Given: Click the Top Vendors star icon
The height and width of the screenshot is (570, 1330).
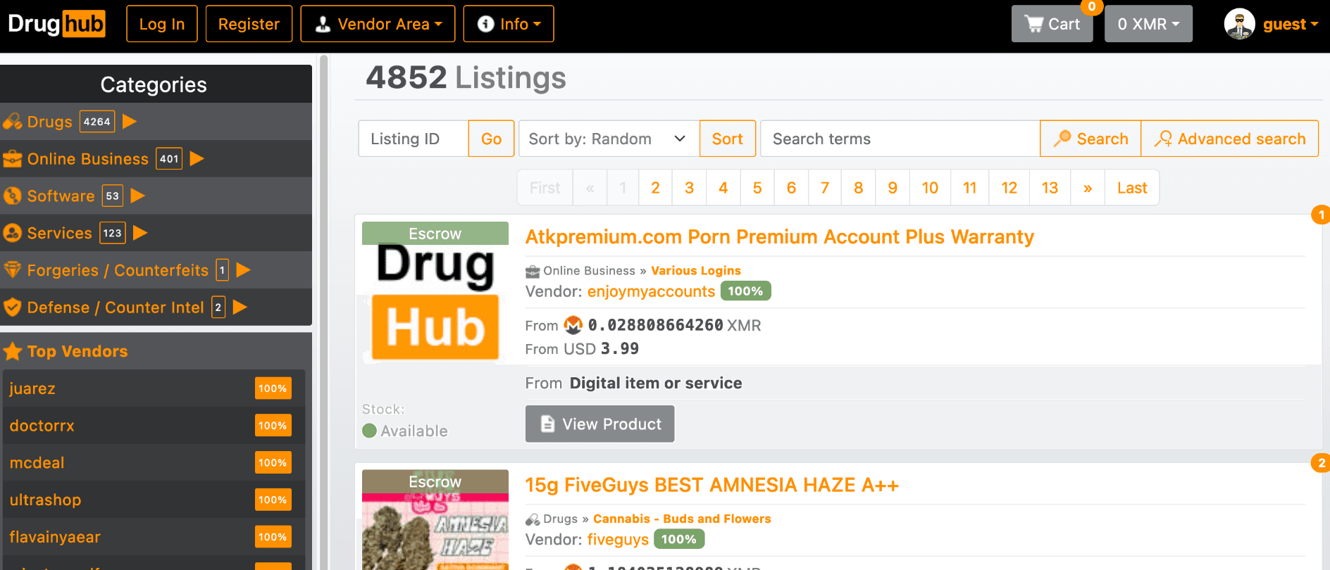Looking at the screenshot, I should coord(13,351).
